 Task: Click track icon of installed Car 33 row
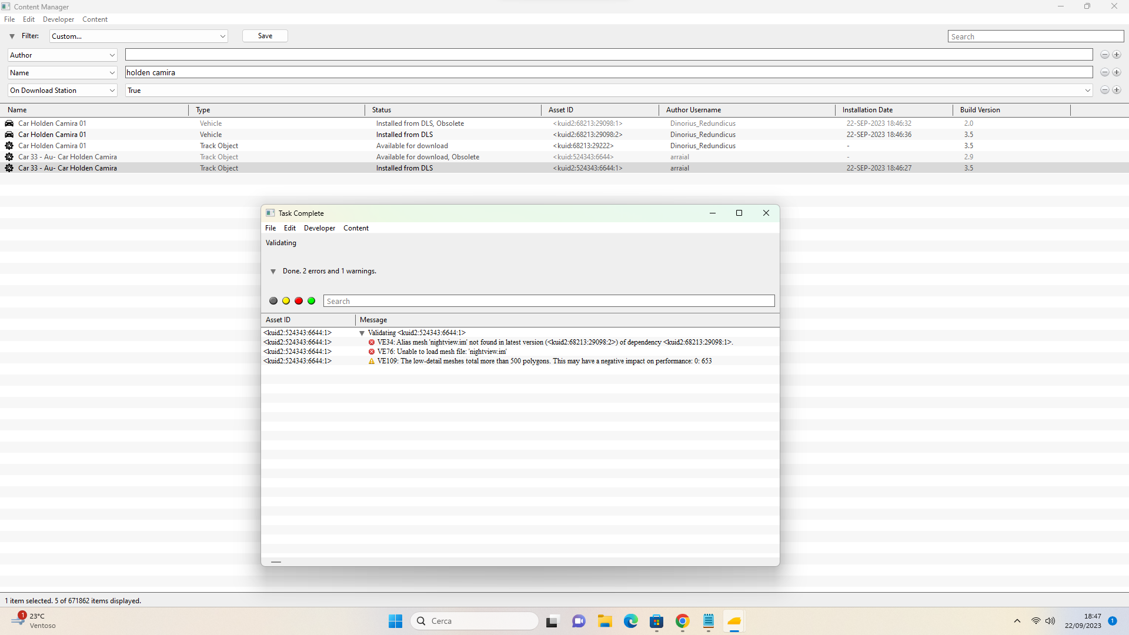coord(9,168)
